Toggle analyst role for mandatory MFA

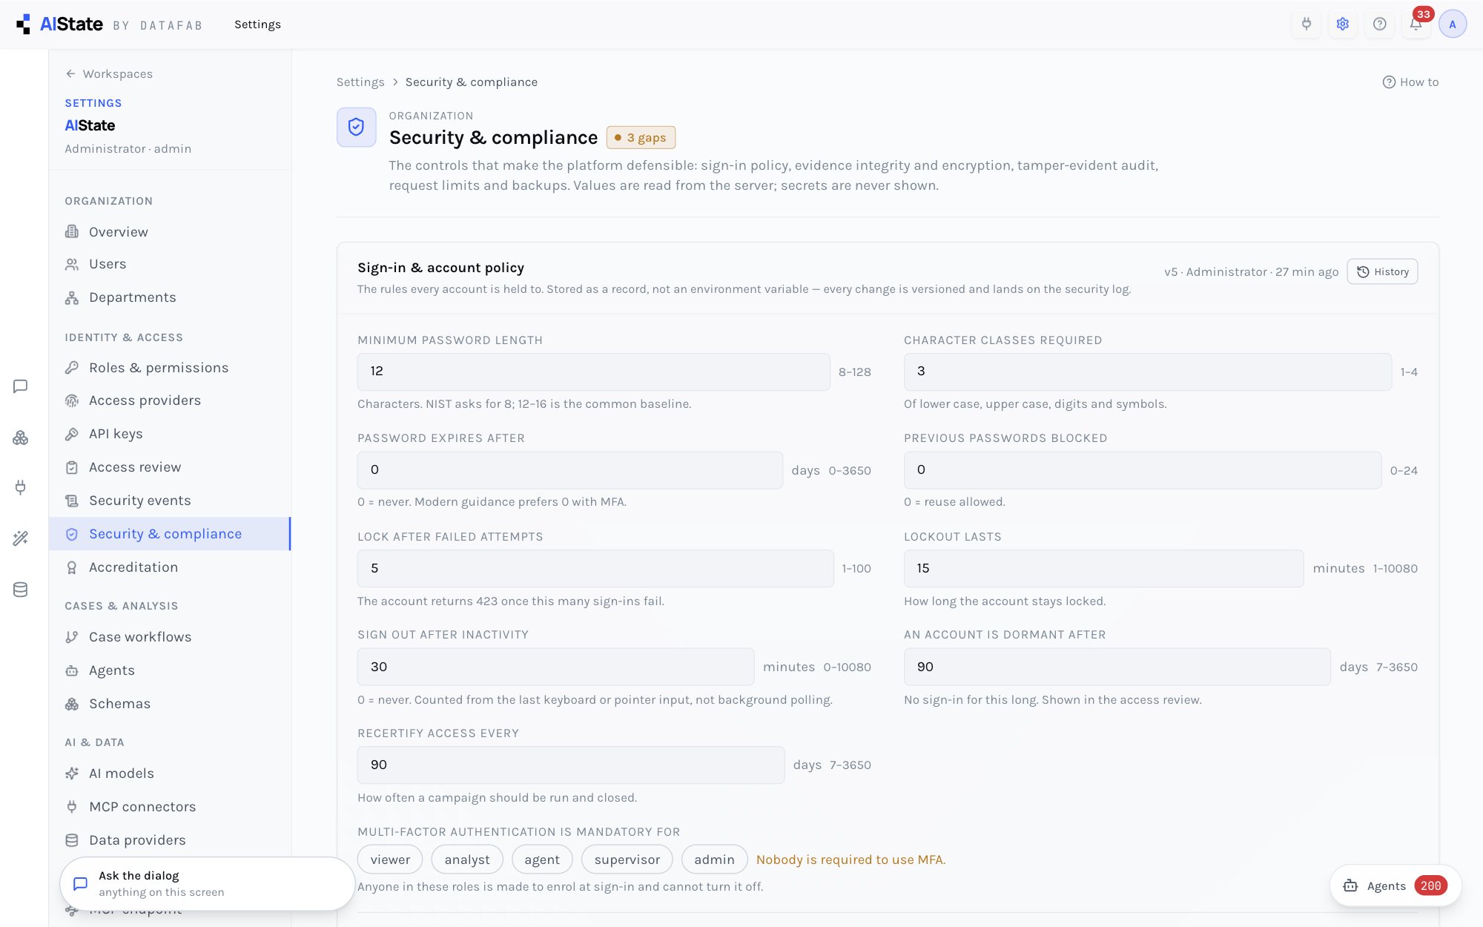click(467, 860)
